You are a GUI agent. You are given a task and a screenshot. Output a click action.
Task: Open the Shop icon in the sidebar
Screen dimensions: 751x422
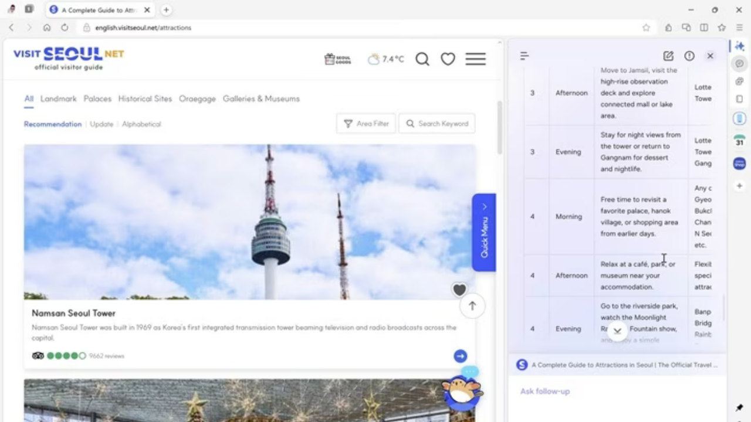click(x=739, y=164)
